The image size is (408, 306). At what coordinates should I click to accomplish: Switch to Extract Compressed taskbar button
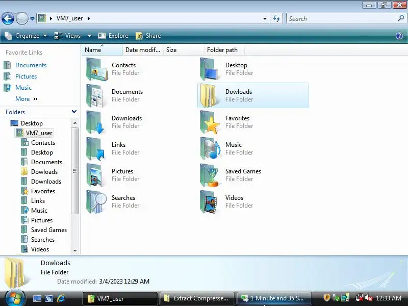[197, 298]
